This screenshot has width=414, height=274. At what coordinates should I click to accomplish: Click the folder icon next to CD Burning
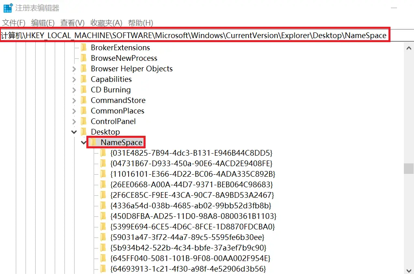pos(84,90)
